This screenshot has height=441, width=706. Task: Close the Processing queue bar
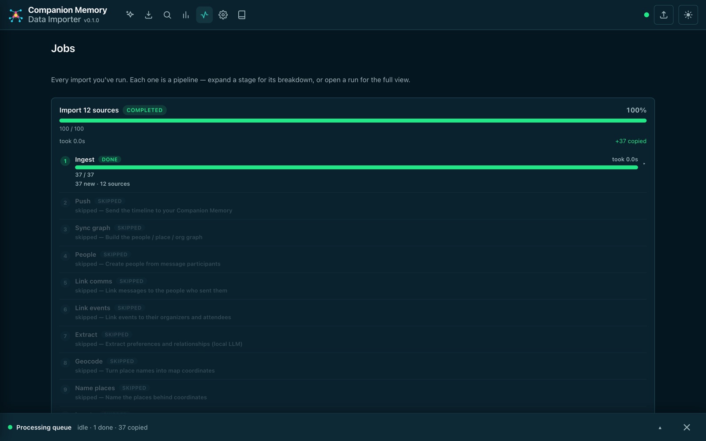(687, 427)
